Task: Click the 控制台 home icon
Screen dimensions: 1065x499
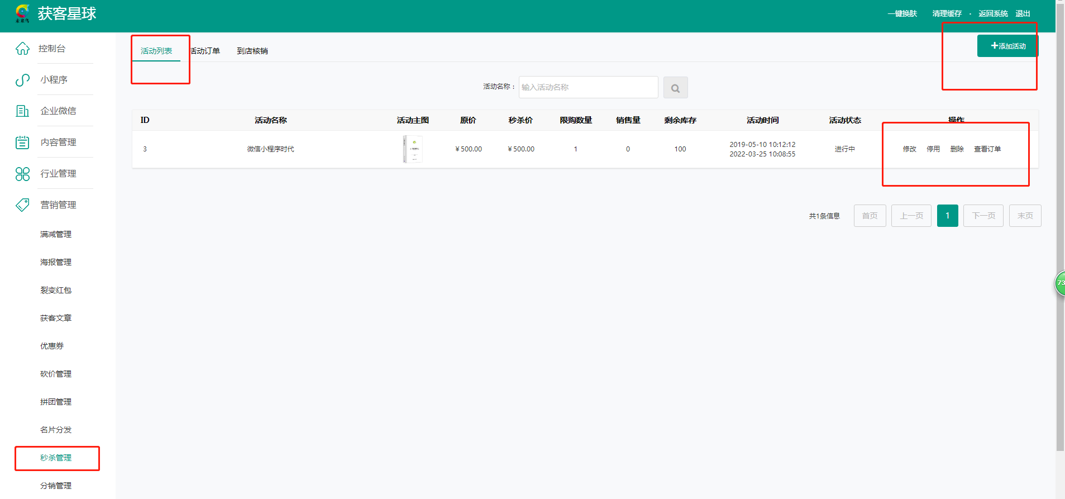Action: 22,49
